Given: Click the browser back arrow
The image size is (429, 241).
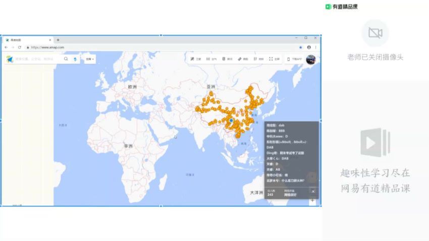Looking at the screenshot, I should (6, 47).
